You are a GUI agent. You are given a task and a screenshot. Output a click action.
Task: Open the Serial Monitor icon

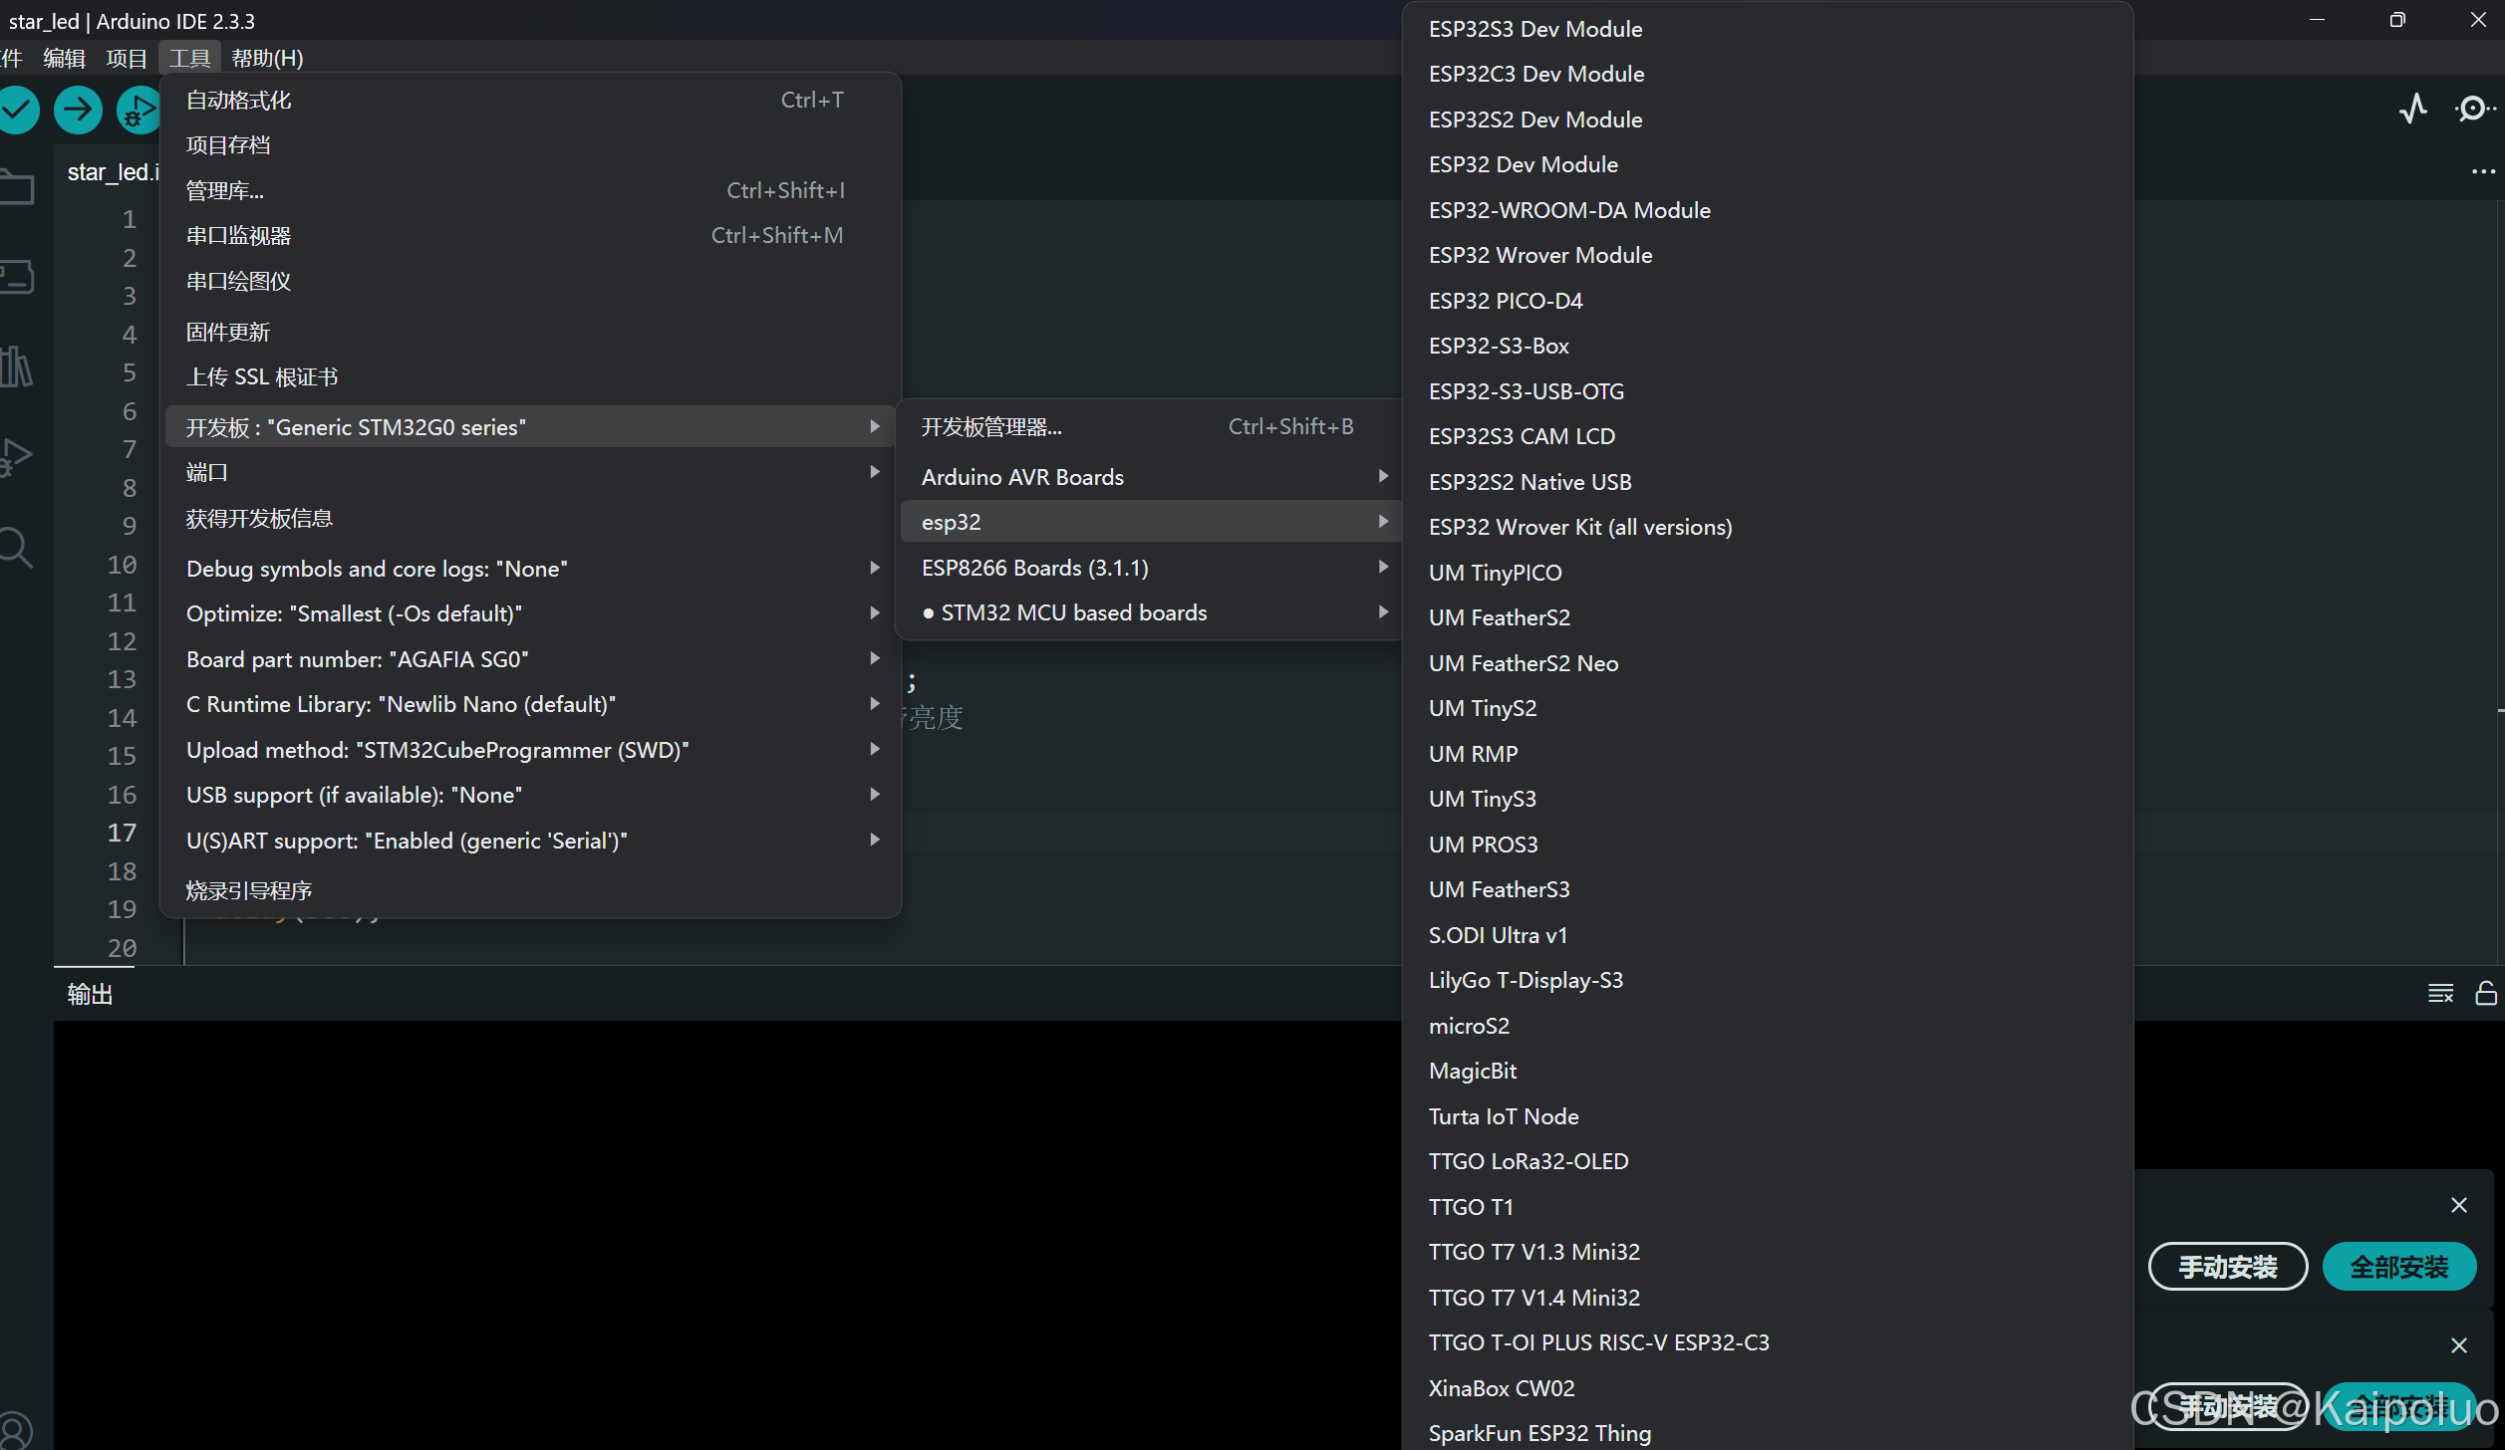click(2473, 109)
